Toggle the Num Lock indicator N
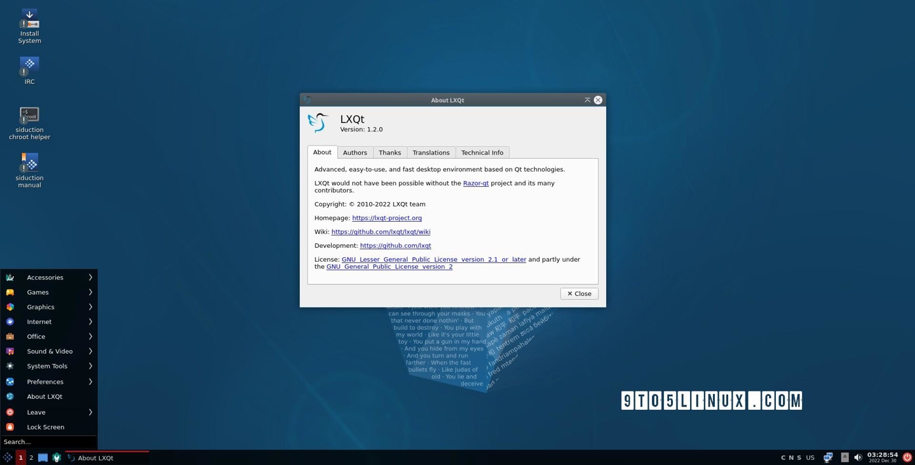Viewport: 915px width, 465px height. (x=791, y=457)
